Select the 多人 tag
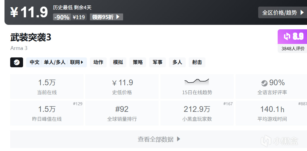 pos(177,62)
